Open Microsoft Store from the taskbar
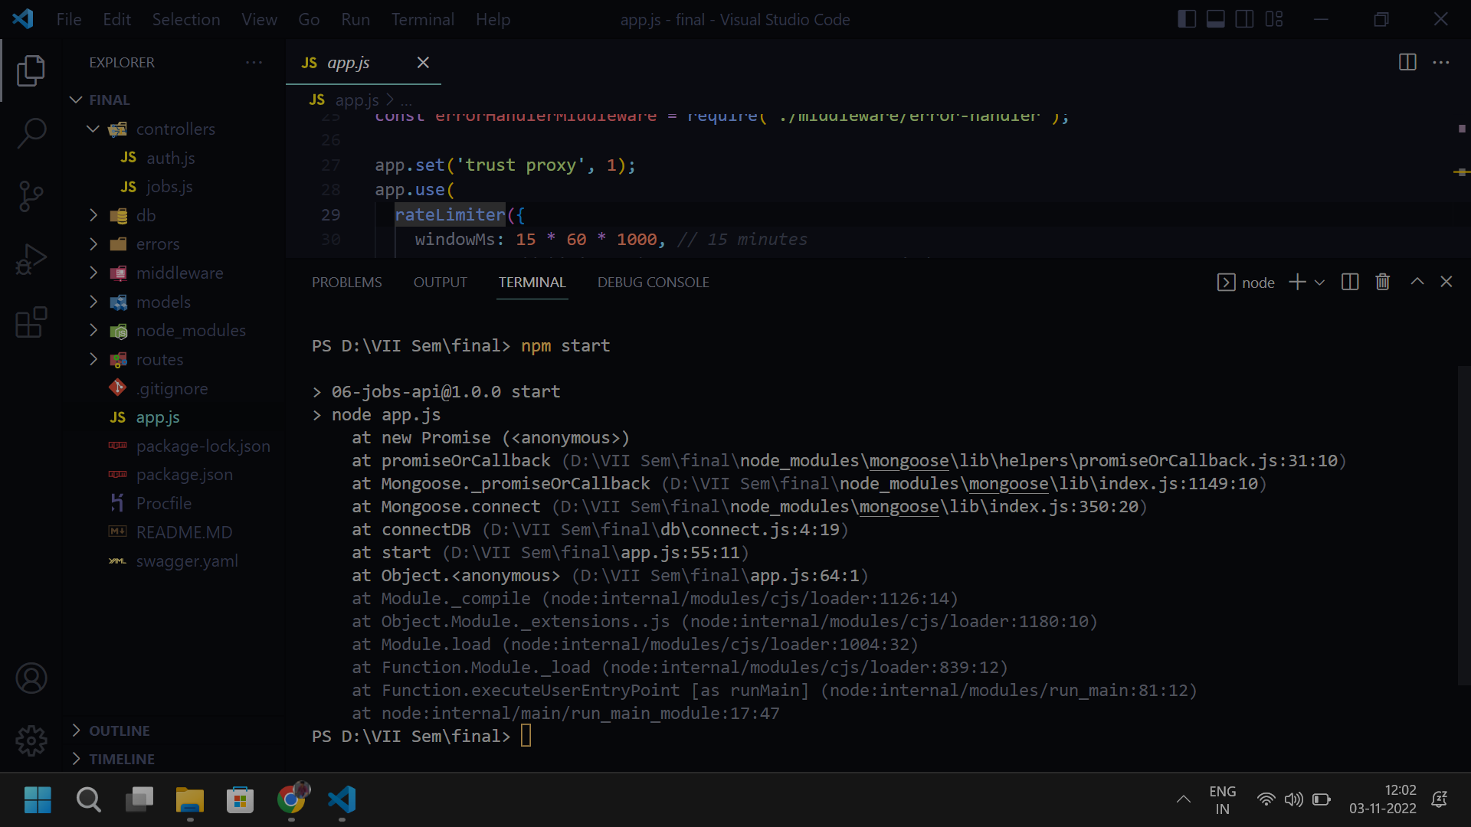This screenshot has width=1471, height=827. tap(240, 800)
